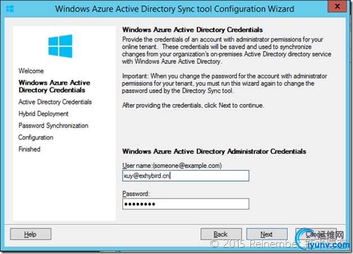Click the 'After providing the credentials' instruction text
Image resolution: width=353 pixels, height=254 pixels.
click(193, 105)
